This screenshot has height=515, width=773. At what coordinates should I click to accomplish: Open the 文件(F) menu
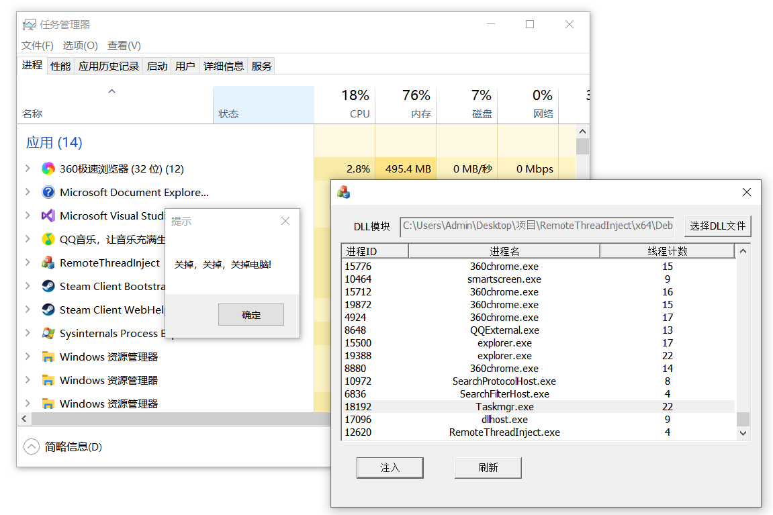38,46
